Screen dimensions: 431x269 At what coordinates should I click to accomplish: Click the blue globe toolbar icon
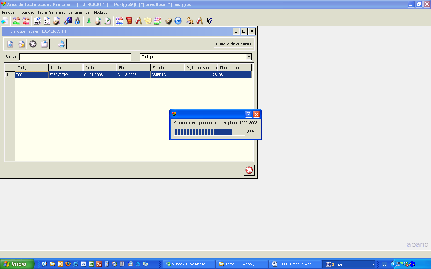point(178,21)
